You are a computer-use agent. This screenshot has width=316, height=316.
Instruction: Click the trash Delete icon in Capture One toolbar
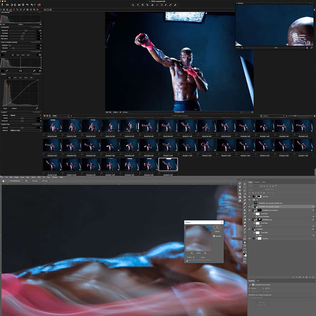pyautogui.click(x=23, y=5)
